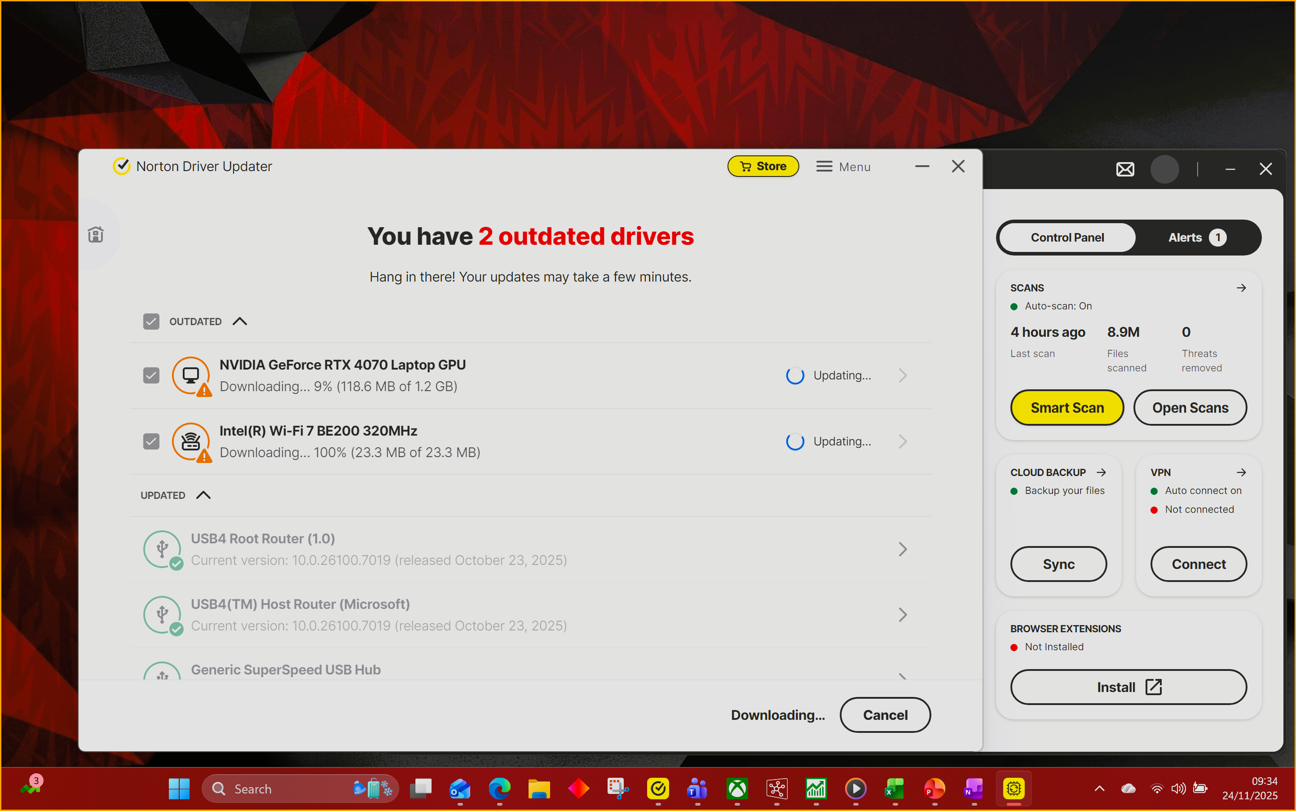The image size is (1296, 811).
Task: Click the home icon in the left sidebar
Action: 96,234
